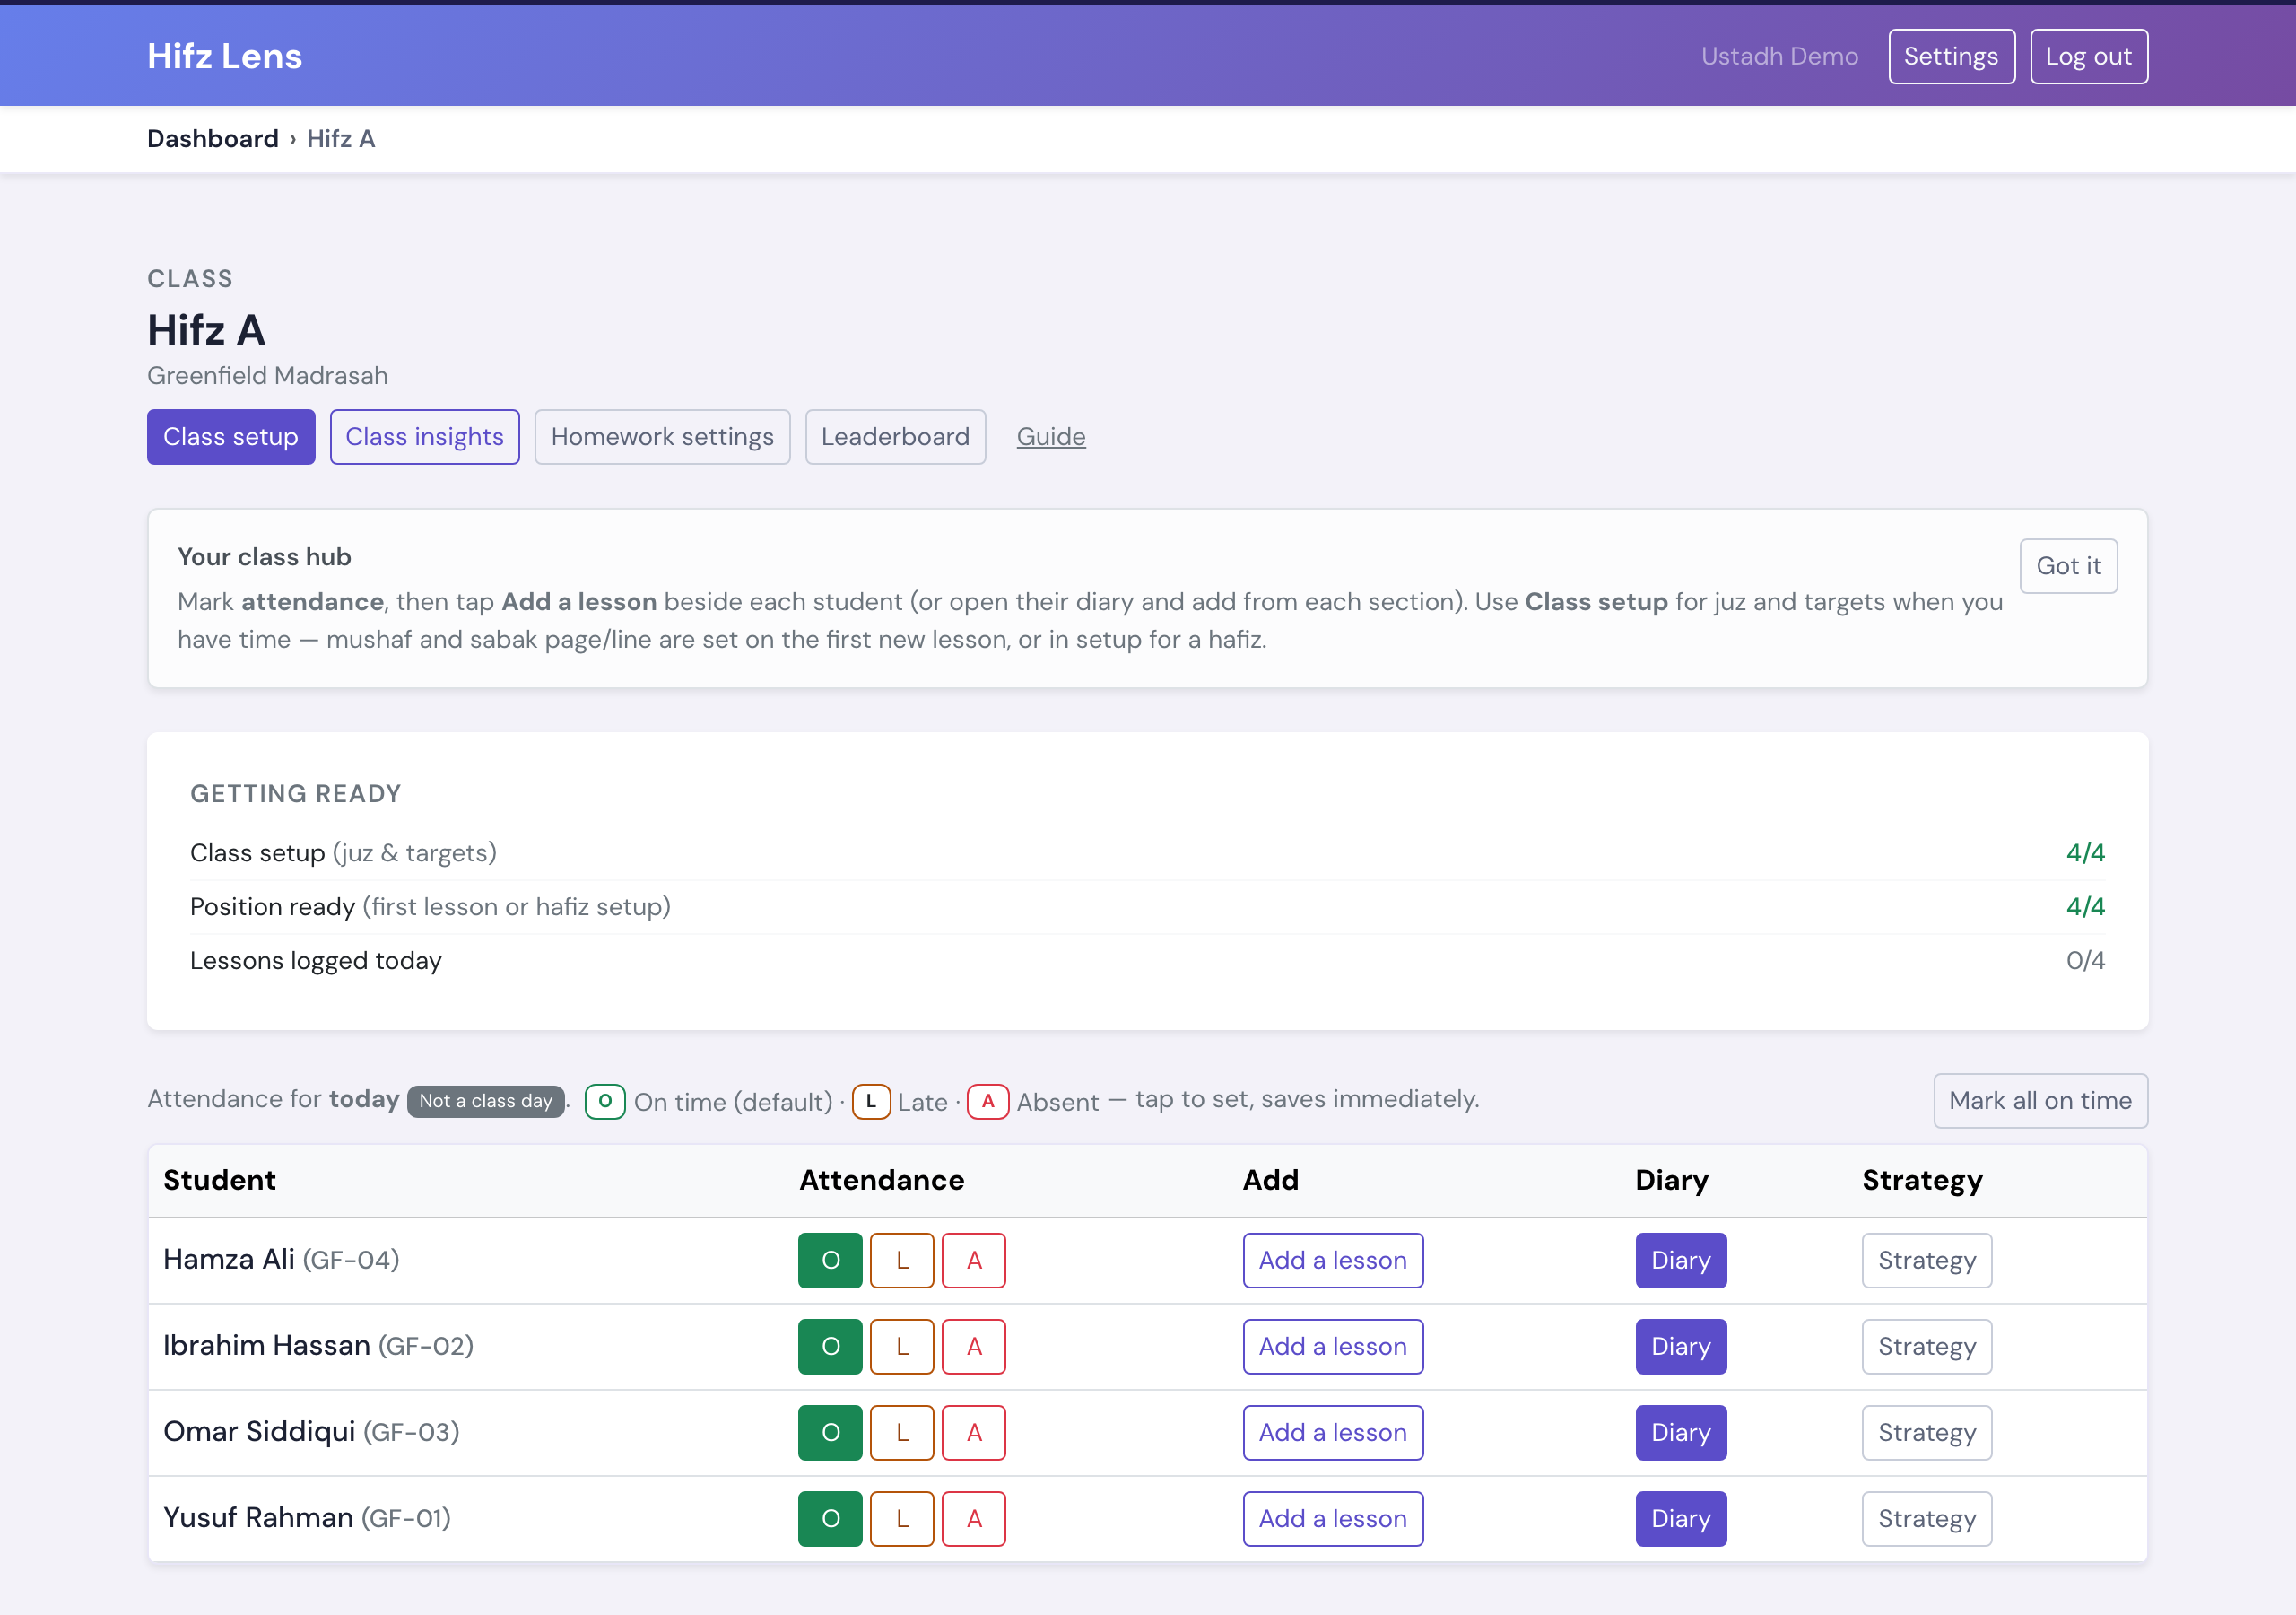This screenshot has width=2296, height=1615.
Task: Click the Lessons logged today 0/4 value
Action: point(2085,961)
